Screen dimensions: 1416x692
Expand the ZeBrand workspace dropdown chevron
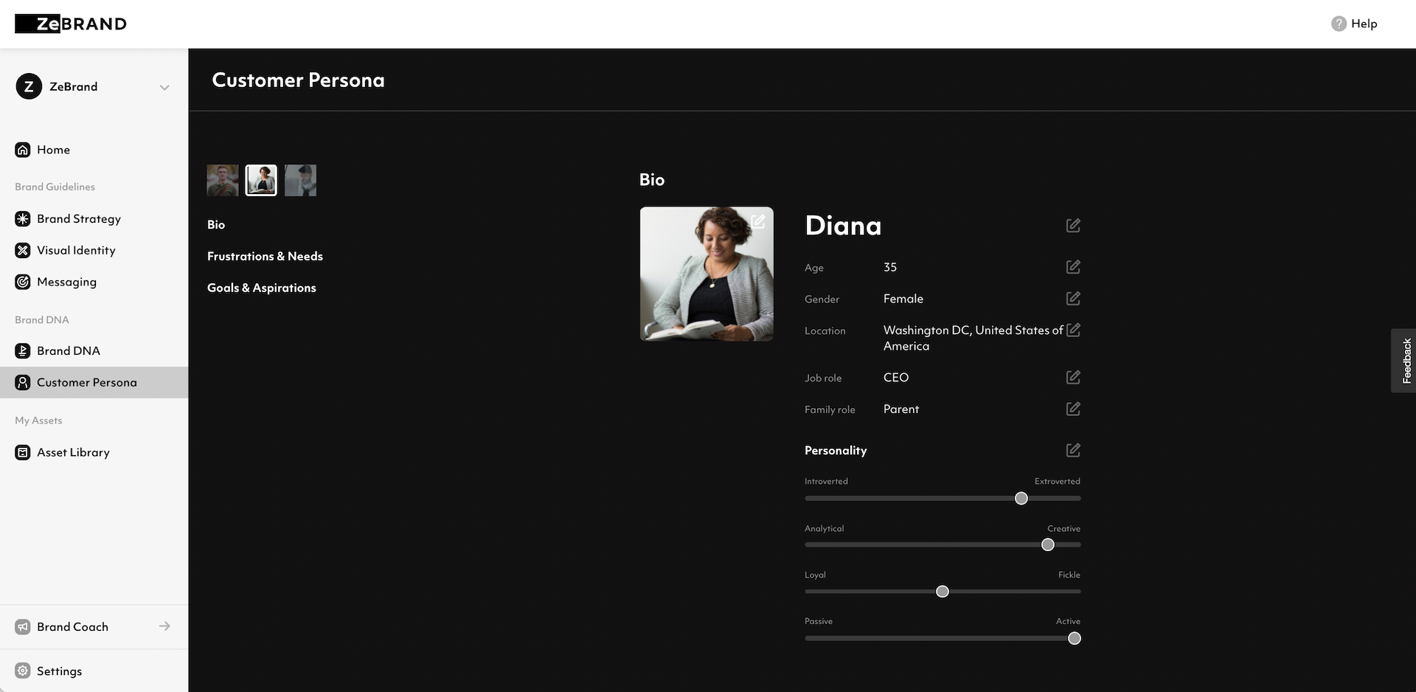164,87
